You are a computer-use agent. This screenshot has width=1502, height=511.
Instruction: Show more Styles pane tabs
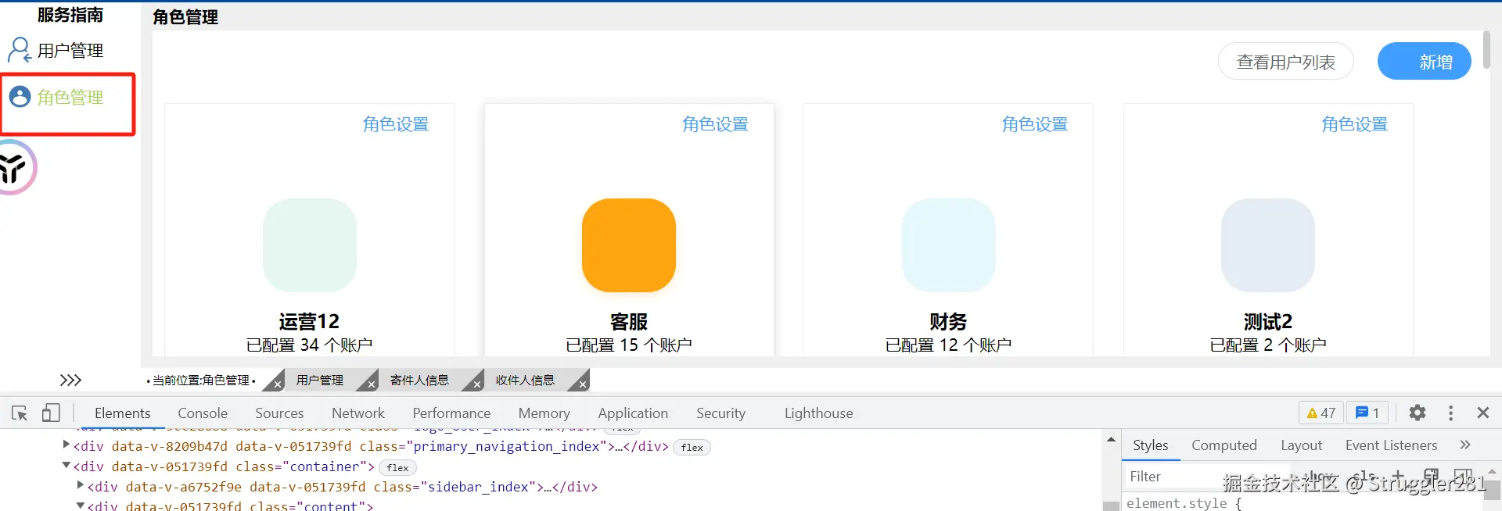pos(1464,445)
